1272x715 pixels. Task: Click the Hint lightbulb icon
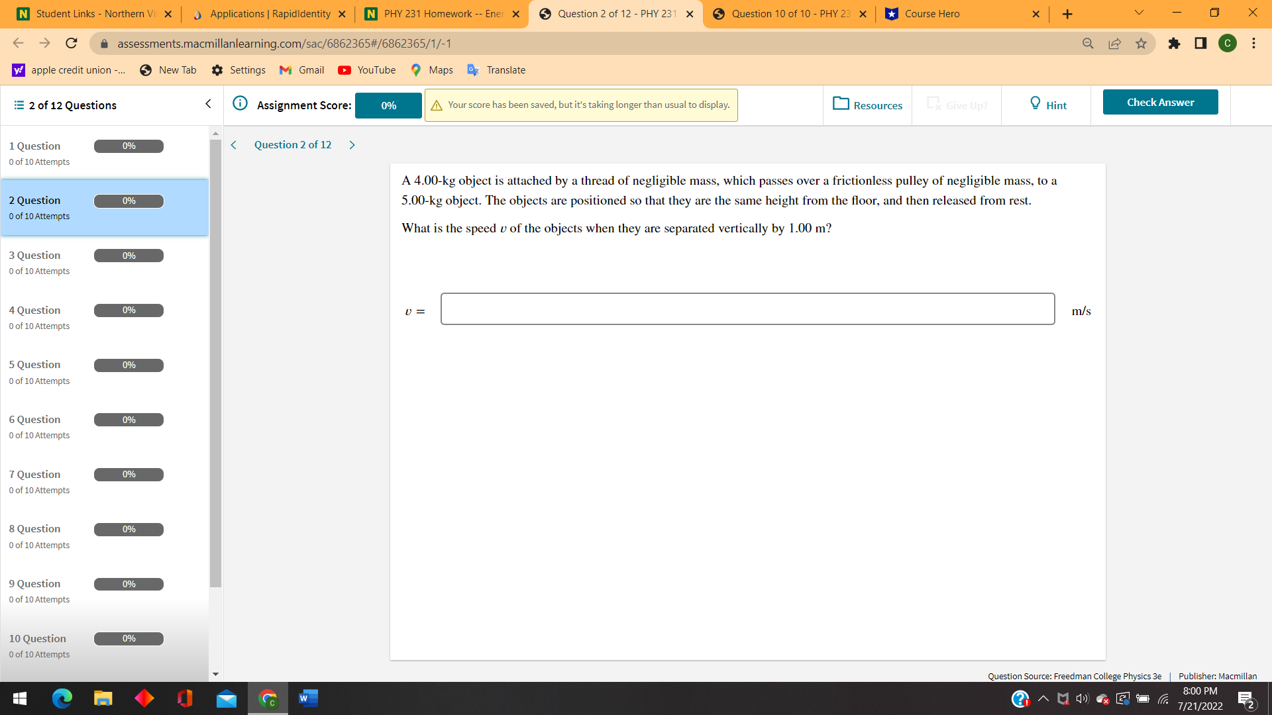point(1035,103)
